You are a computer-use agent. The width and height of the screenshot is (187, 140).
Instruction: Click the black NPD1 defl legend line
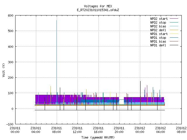174,45
